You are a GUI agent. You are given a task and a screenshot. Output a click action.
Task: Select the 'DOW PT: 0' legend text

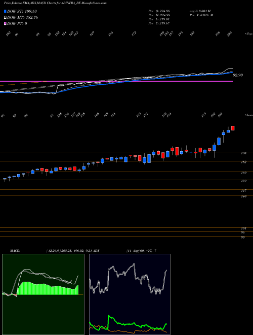17,23
